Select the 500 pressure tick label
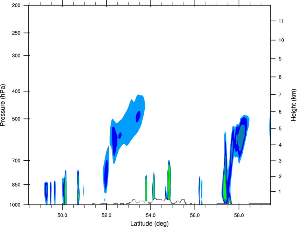 (16, 119)
